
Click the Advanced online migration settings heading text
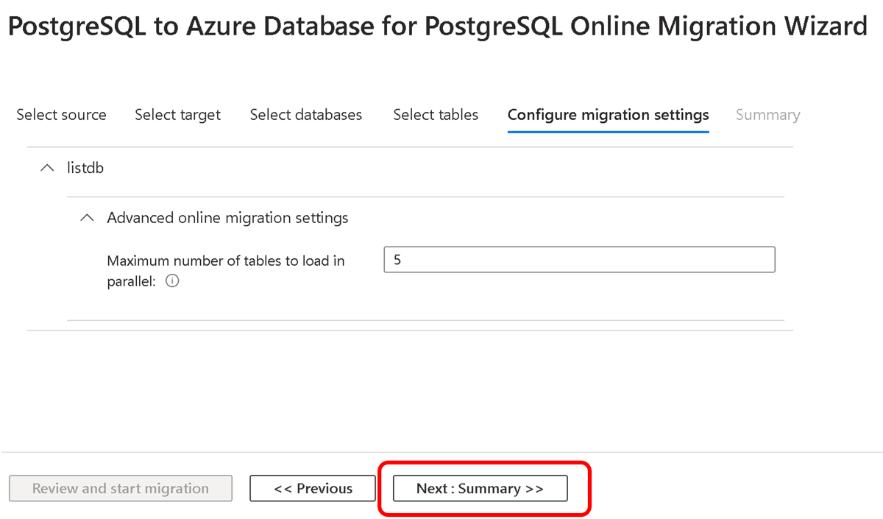227,218
